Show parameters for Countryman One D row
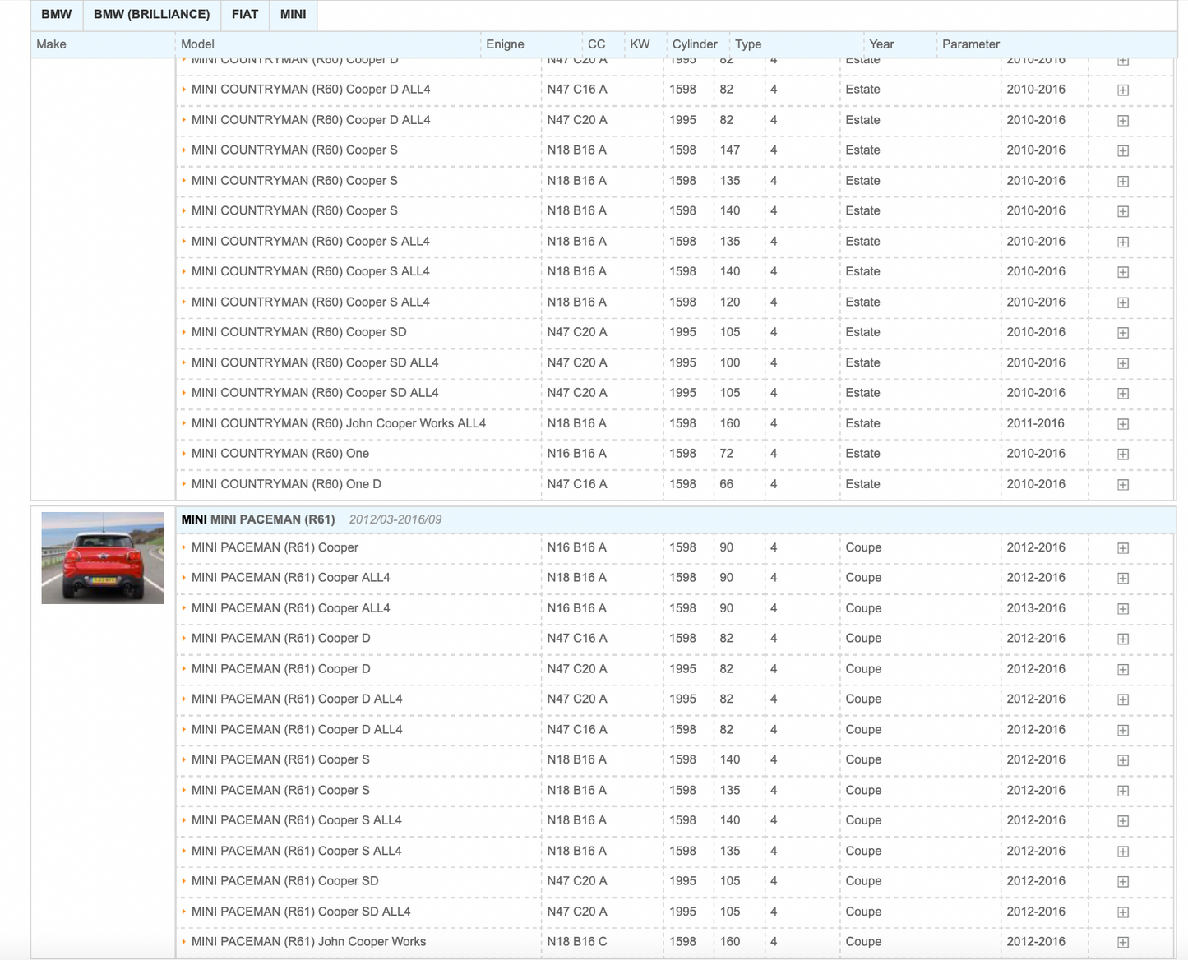This screenshot has height=960, width=1188. click(x=1123, y=485)
